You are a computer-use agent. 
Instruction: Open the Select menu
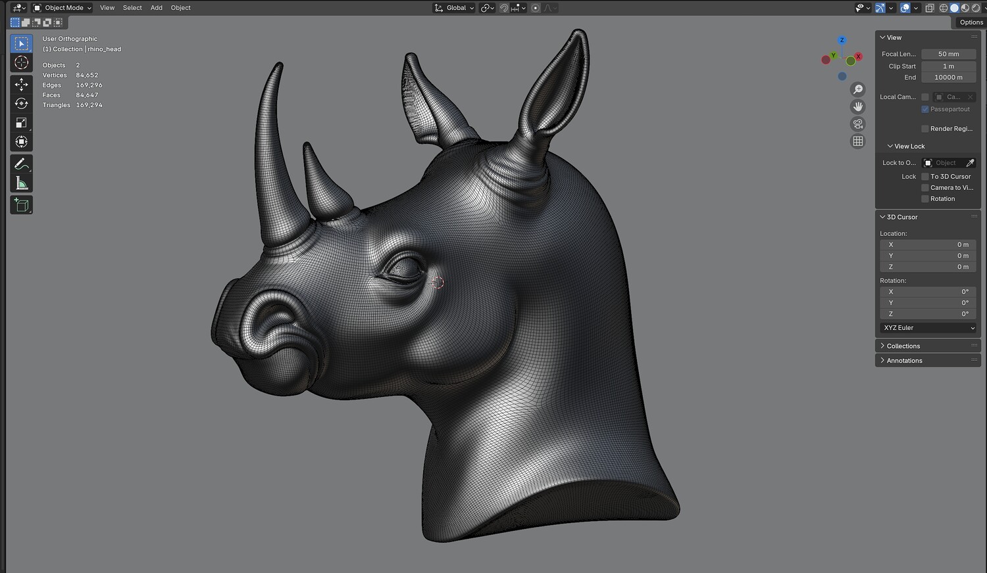132,8
